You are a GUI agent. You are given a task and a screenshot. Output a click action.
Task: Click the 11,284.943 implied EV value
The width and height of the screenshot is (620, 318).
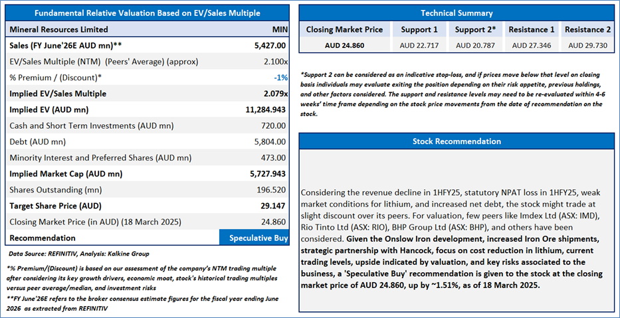point(266,110)
